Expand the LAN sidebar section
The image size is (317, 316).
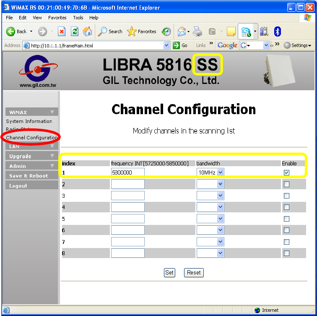click(x=32, y=146)
